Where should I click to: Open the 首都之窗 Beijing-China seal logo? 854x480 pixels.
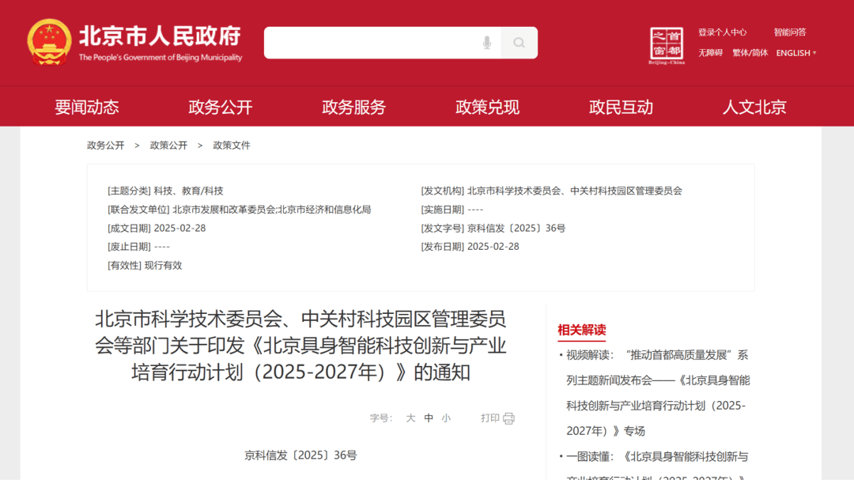click(667, 46)
